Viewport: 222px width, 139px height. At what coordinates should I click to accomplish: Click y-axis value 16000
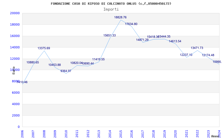[15, 36]
